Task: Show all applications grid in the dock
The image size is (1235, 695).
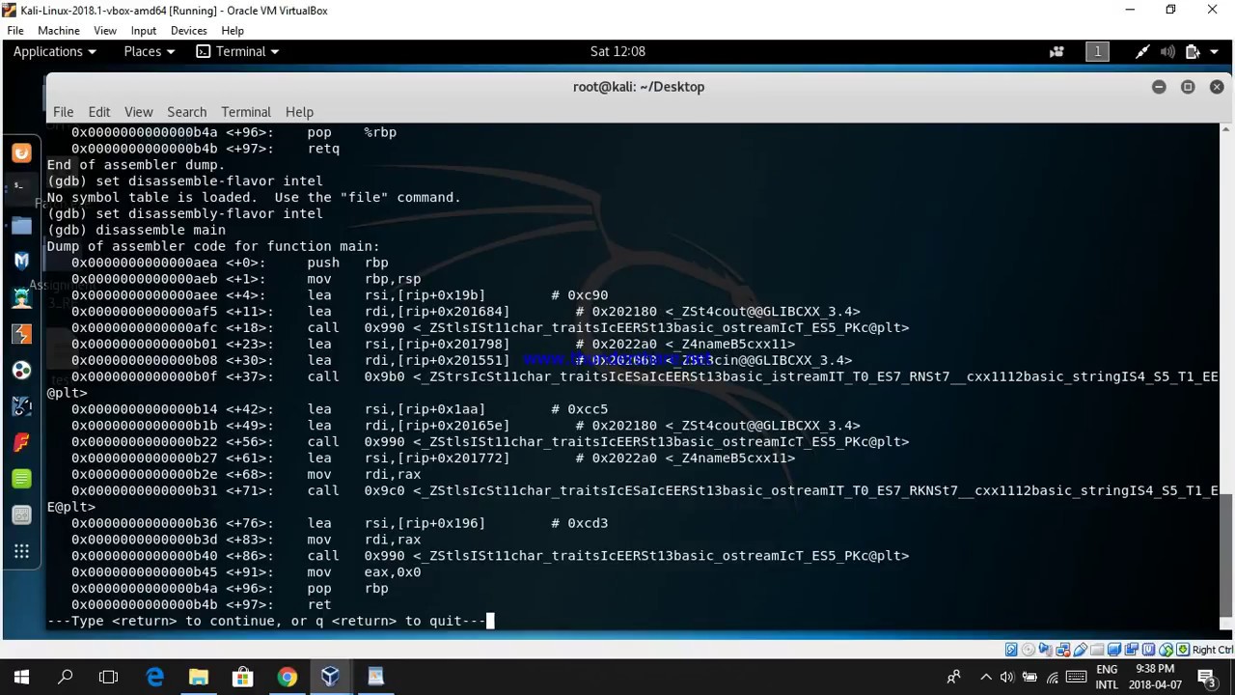Action: [21, 551]
